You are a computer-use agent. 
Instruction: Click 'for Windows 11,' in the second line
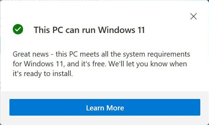39,64
